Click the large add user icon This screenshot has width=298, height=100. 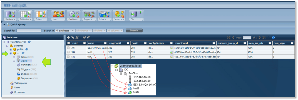[56, 14]
